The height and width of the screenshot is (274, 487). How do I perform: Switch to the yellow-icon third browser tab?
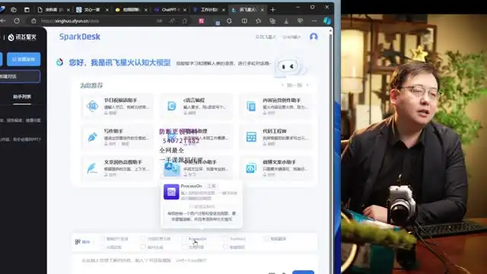point(131,10)
